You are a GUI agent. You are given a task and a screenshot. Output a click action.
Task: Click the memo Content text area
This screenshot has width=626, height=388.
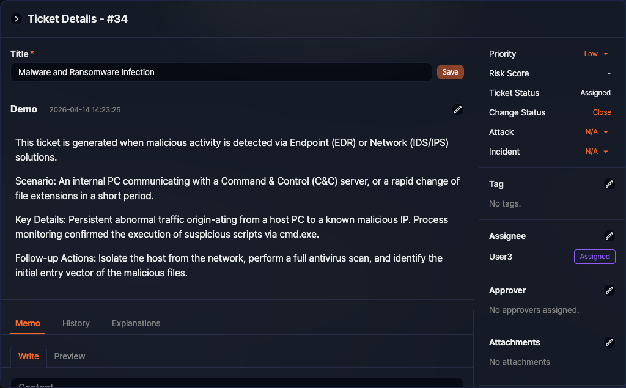pyautogui.click(x=236, y=384)
